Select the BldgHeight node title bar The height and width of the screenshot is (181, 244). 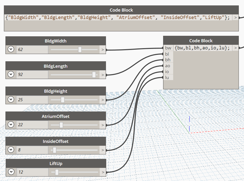(x=56, y=91)
